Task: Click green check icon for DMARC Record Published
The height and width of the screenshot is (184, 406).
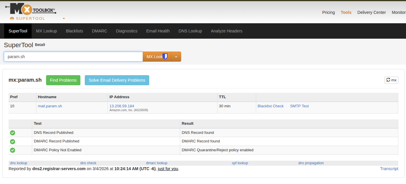Action: pyautogui.click(x=12, y=142)
